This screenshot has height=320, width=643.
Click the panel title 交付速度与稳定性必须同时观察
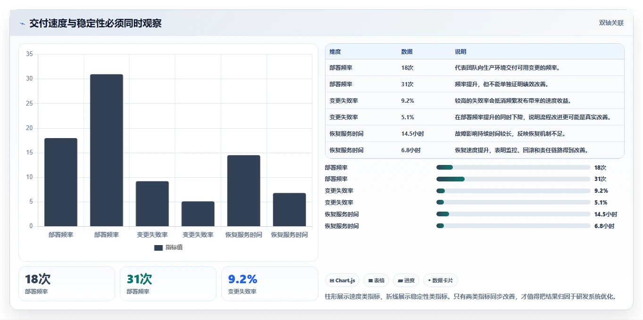95,23
